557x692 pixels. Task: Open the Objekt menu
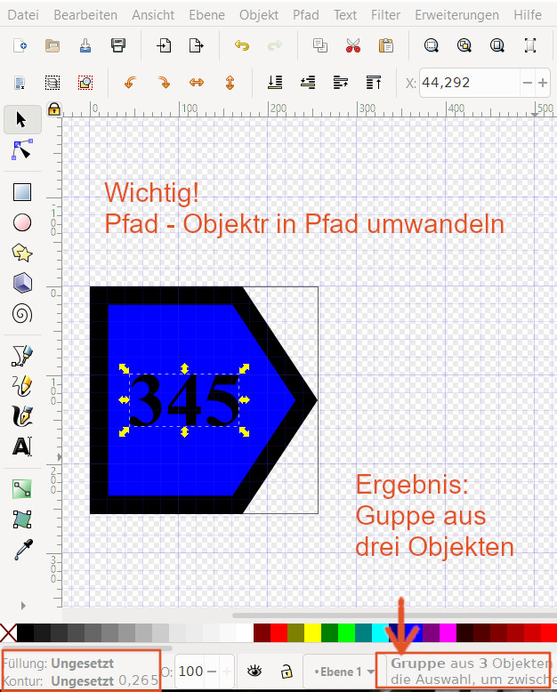point(259,15)
